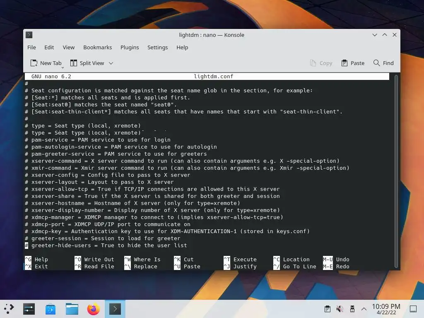
Task: Open Discover software center in taskbar
Action: click(x=51, y=309)
